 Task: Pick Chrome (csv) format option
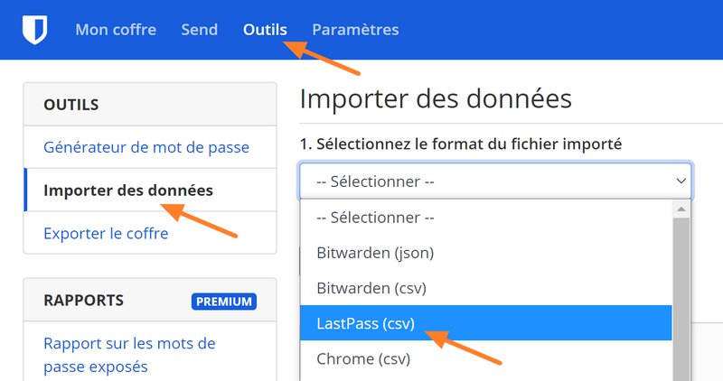[362, 358]
